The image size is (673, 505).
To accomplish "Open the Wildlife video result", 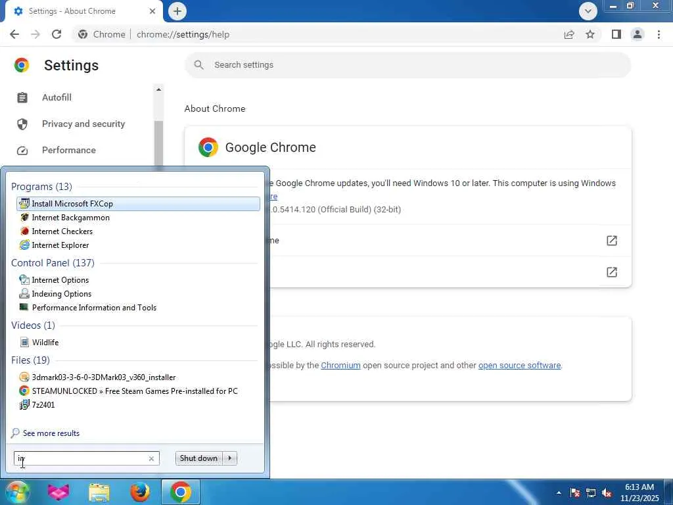I will (138, 342).
